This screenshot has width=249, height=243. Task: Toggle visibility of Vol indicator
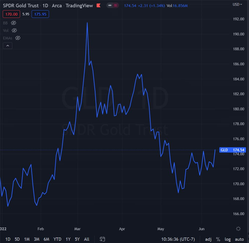(x=14, y=30)
